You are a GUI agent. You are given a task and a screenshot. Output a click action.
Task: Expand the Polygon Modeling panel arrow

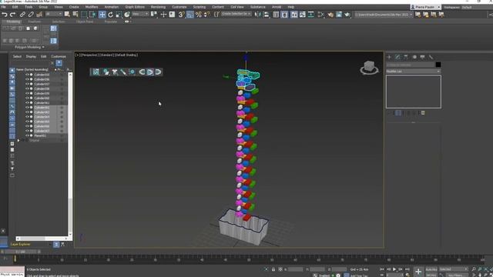43,47
